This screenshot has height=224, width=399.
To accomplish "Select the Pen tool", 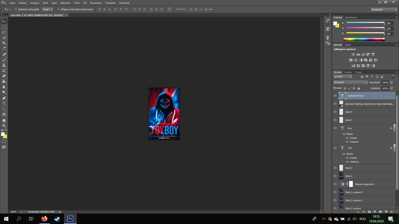I will tap(4, 98).
